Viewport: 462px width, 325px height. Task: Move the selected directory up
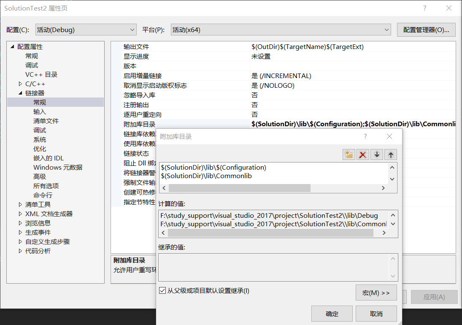coord(390,154)
